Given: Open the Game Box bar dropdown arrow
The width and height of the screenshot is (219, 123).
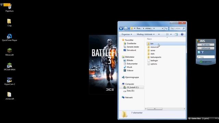Looking at the screenshot, I should [216, 119].
